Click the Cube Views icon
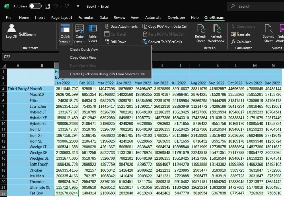 pyautogui.click(x=79, y=28)
